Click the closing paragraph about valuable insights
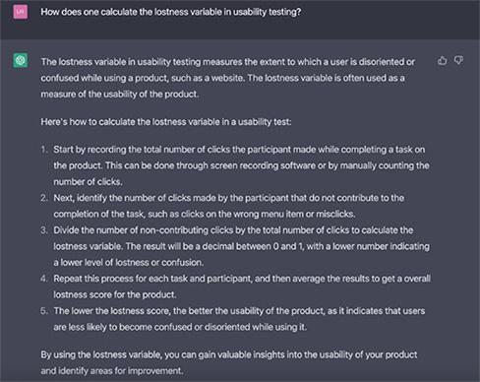 point(229,362)
